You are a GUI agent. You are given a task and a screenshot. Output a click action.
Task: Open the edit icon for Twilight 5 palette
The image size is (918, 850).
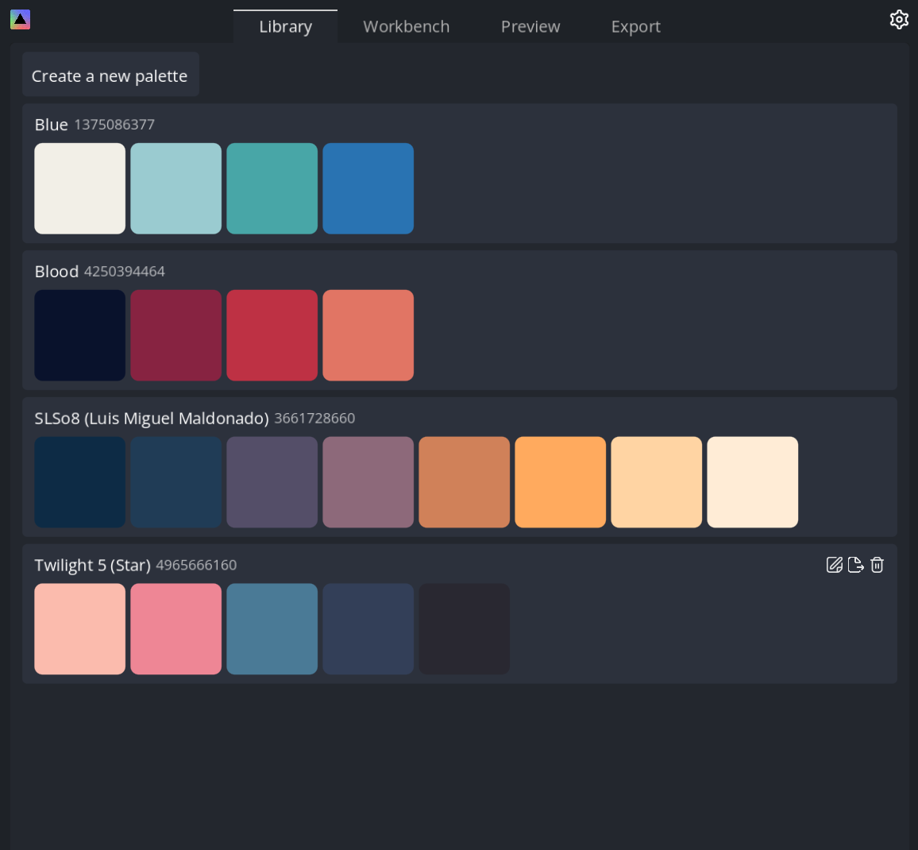(834, 565)
